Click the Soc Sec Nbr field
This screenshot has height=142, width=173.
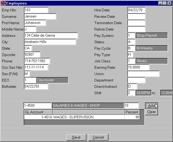click(36, 67)
